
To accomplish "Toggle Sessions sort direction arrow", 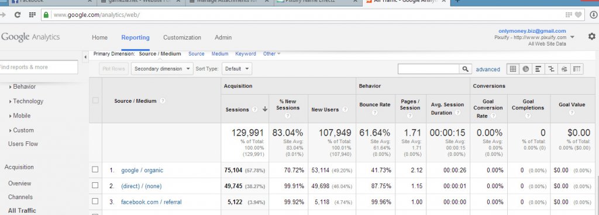I will point(265,109).
